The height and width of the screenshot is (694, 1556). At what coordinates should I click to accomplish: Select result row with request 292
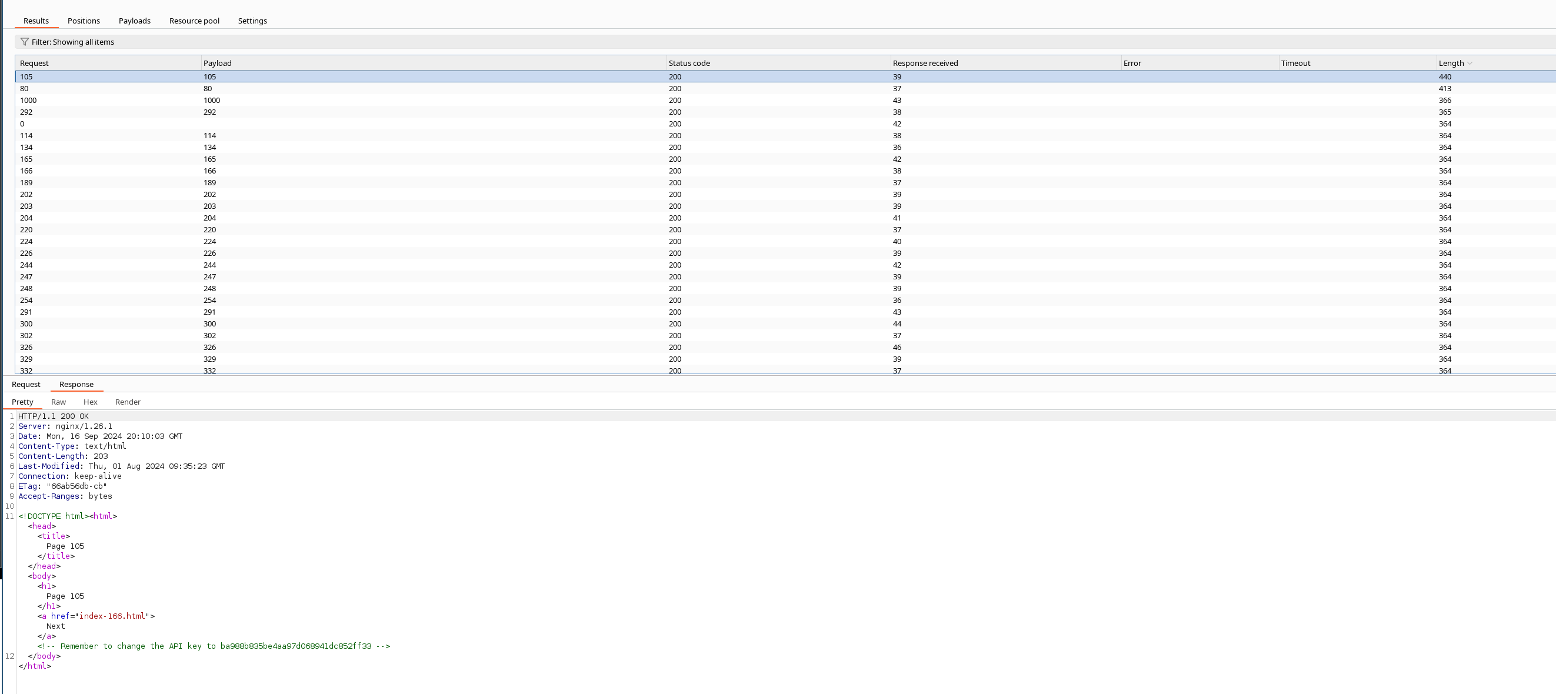785,112
